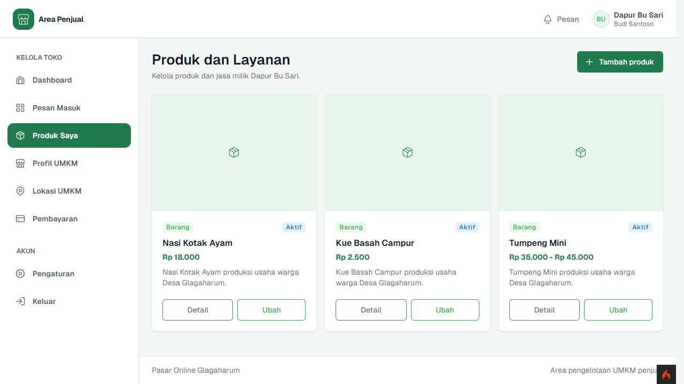Click the Nasi Kotak Ayam product title
684x384 pixels.
198,243
